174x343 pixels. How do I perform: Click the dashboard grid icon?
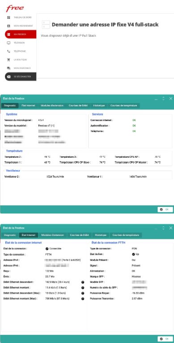tap(9, 17)
